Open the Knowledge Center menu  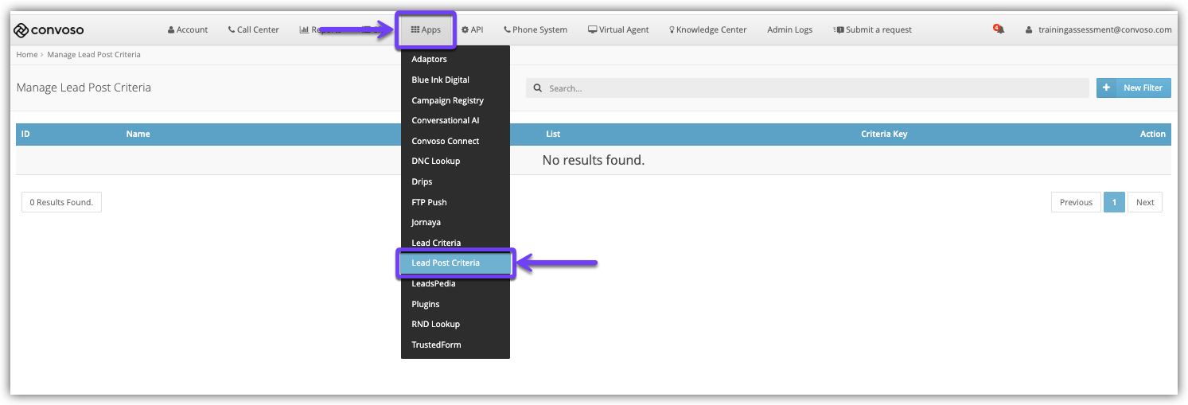(707, 29)
